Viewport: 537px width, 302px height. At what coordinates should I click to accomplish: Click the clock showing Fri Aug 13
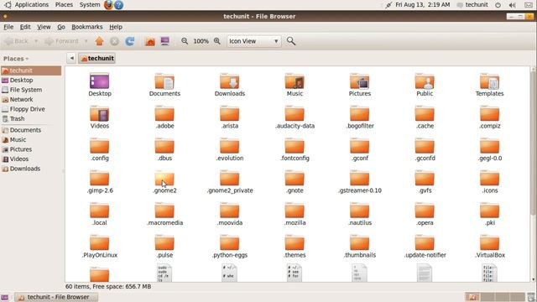(x=423, y=5)
